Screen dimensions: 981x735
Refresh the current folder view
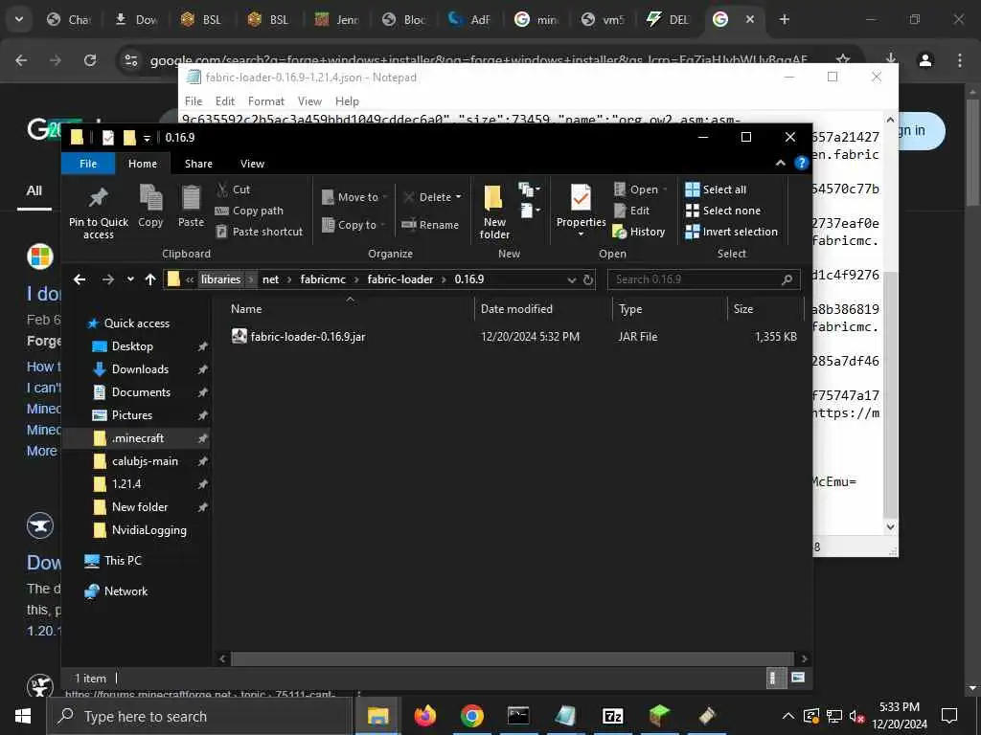click(x=588, y=280)
